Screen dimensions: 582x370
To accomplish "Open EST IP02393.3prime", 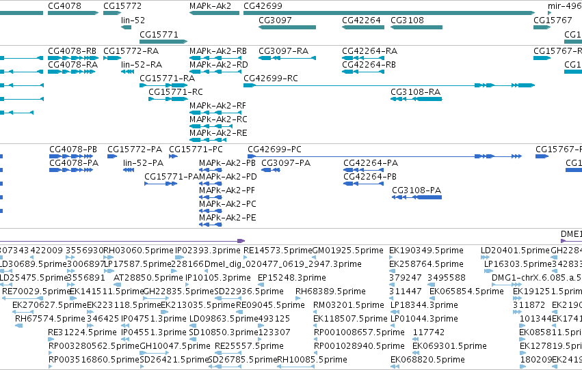I will pos(208,251).
